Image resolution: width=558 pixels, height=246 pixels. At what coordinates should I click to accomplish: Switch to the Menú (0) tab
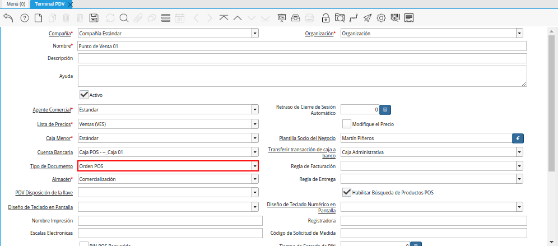(15, 4)
